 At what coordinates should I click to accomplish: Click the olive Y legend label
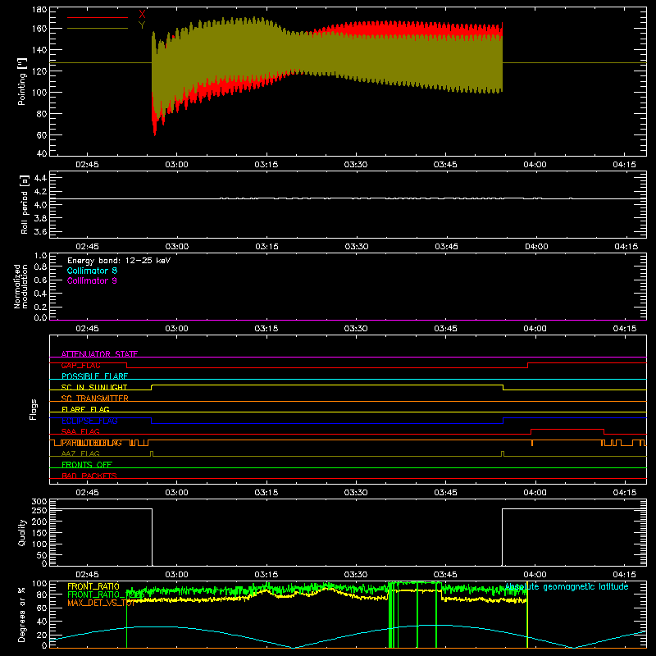point(142,25)
